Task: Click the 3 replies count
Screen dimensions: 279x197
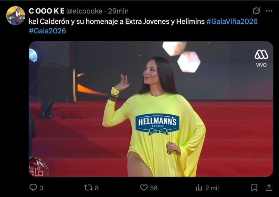Action: click(x=41, y=188)
